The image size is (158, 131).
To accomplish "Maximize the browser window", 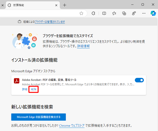I will coord(143,5).
